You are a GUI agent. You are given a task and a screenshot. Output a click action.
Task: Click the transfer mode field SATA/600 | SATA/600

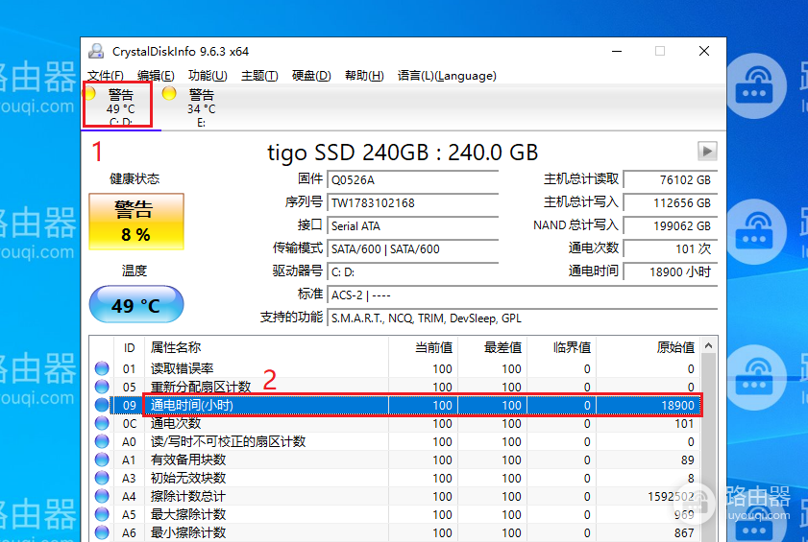tap(413, 249)
